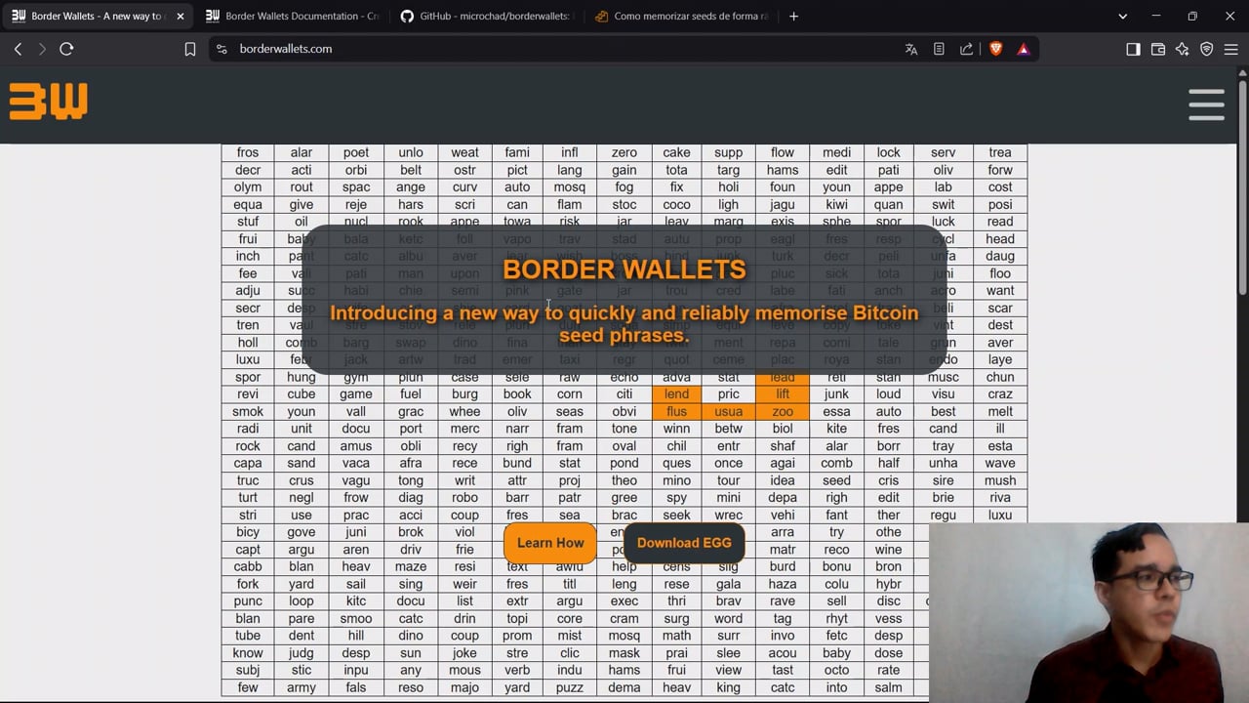Click the "salm" grid cell
The width and height of the screenshot is (1249, 703).
pos(889,687)
